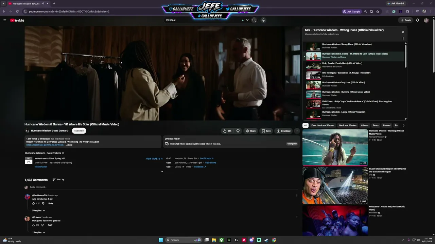
Task: Open VIEW TICKETS for Silver Spring event
Action: (x=154, y=159)
